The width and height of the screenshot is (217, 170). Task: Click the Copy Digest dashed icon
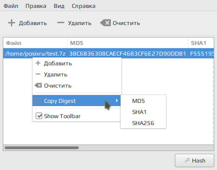coord(38,101)
